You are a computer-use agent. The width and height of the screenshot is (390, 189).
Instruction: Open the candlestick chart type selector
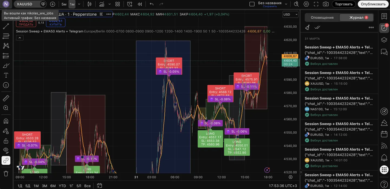tap(90, 4)
